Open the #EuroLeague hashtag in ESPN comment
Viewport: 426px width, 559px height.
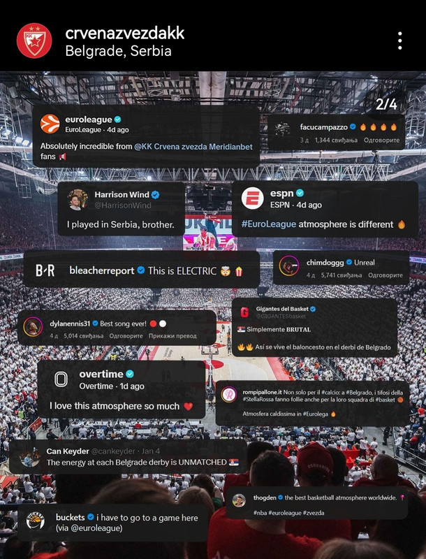pos(269,224)
